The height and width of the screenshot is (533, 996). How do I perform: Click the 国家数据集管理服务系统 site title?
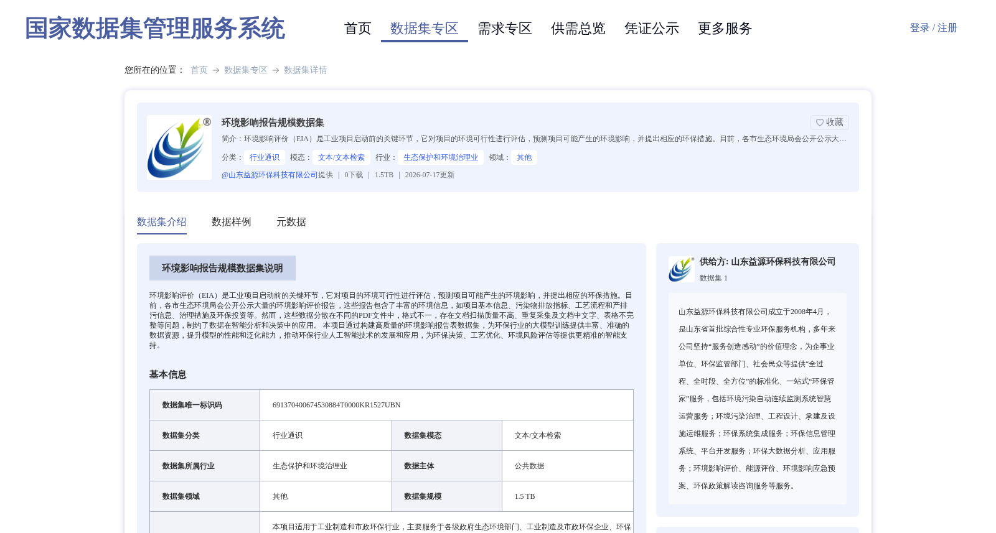[154, 29]
